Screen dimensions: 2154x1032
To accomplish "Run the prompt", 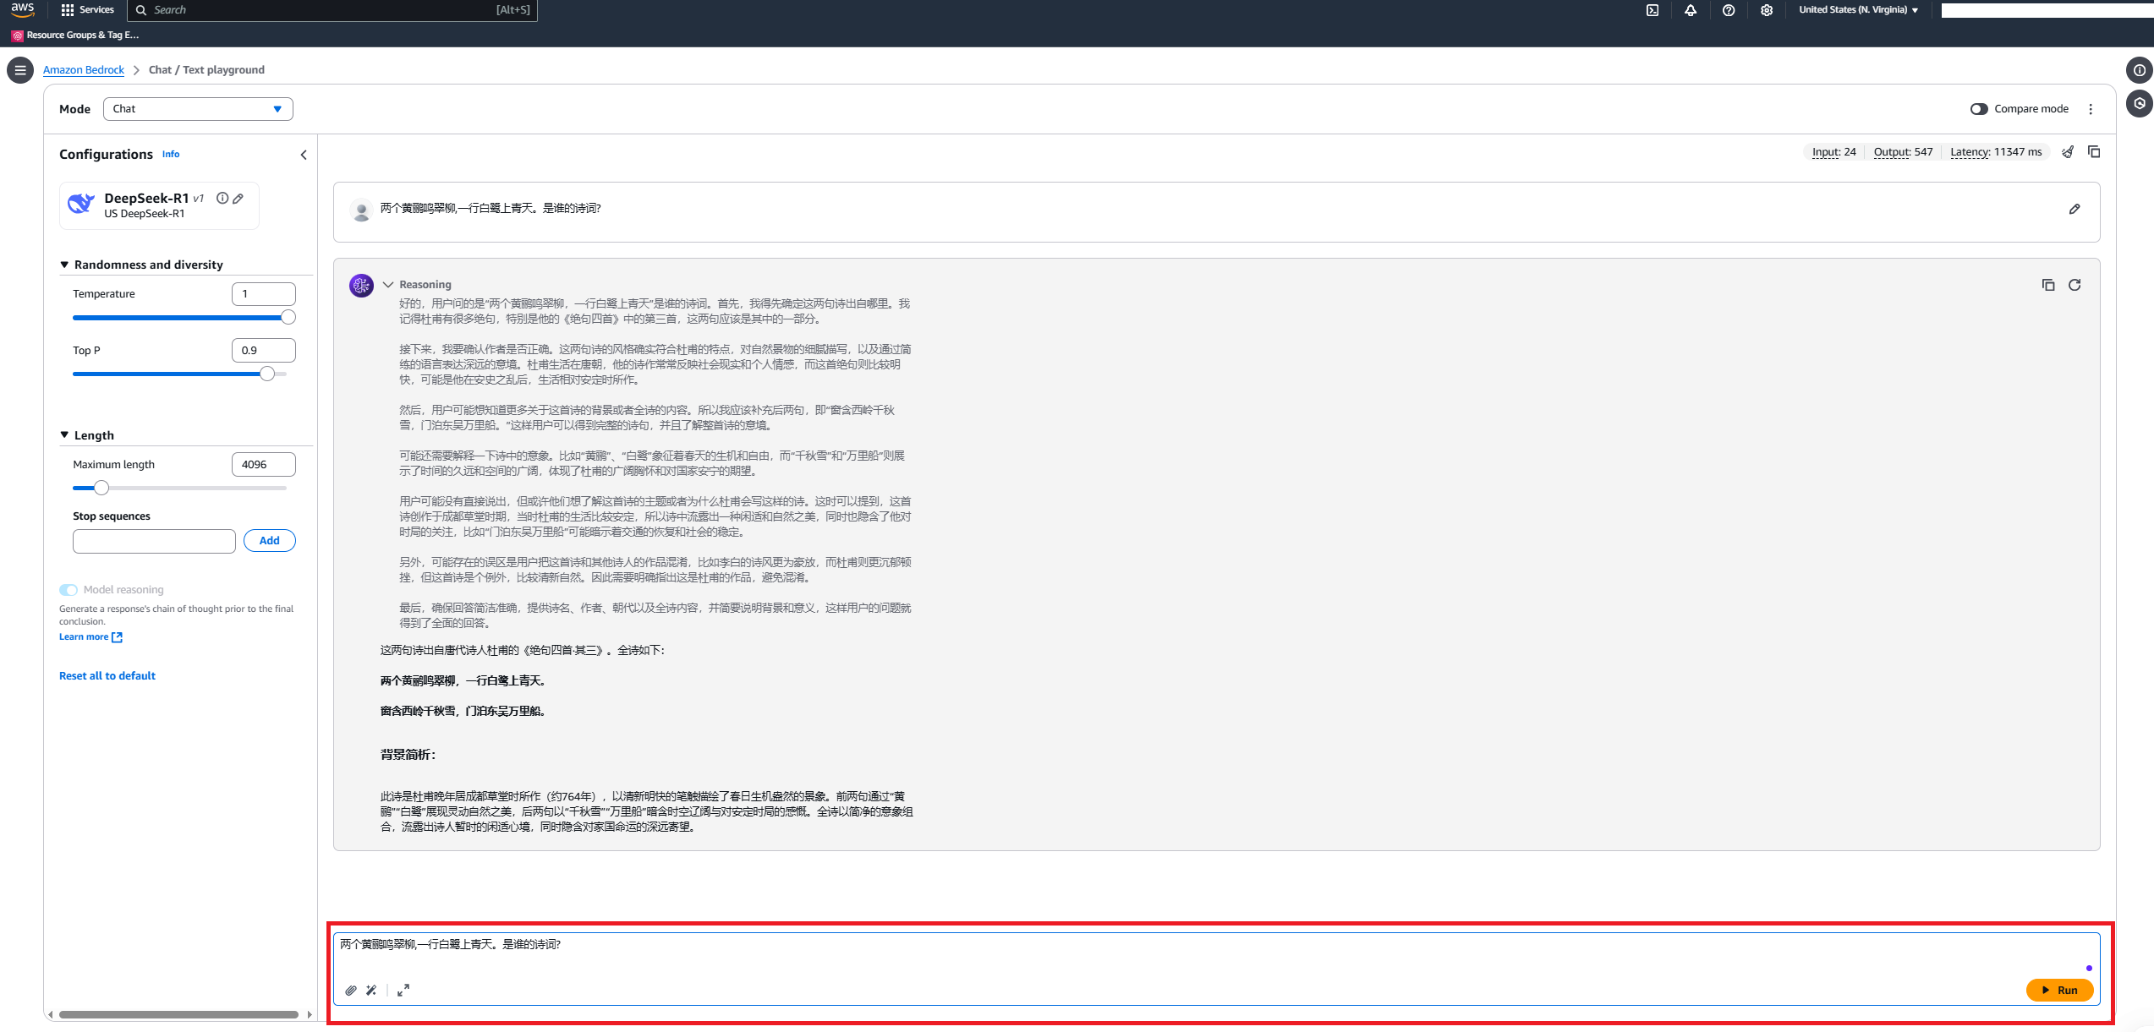I will tap(2059, 990).
